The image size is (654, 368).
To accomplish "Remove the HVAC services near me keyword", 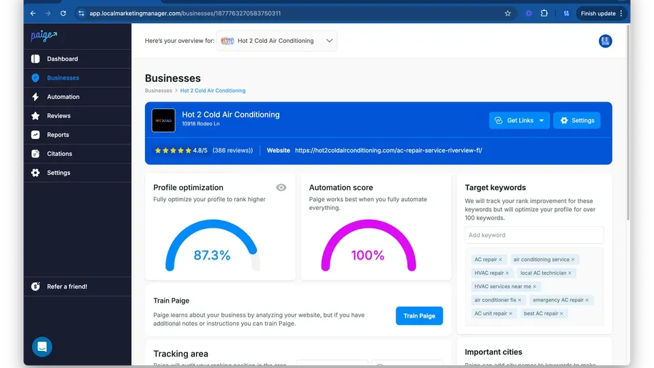I will (x=534, y=287).
